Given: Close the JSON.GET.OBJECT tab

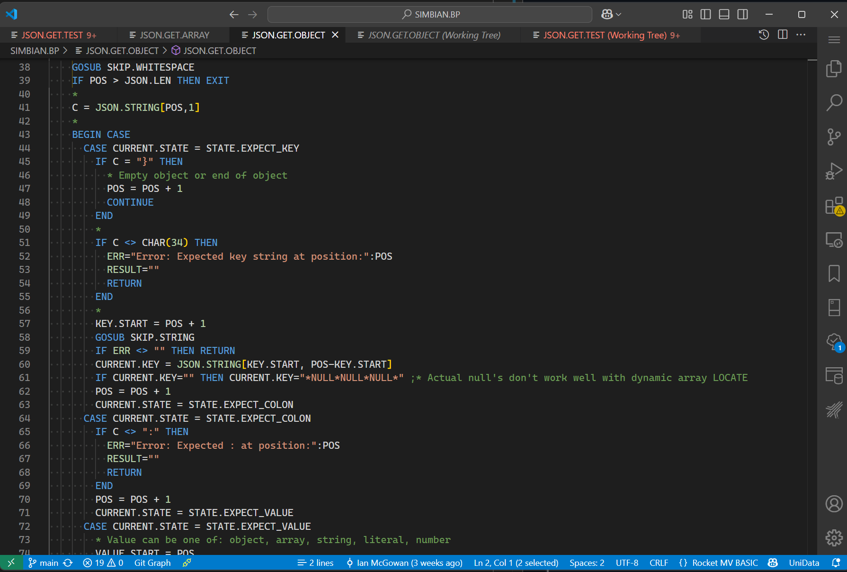Looking at the screenshot, I should click(335, 35).
